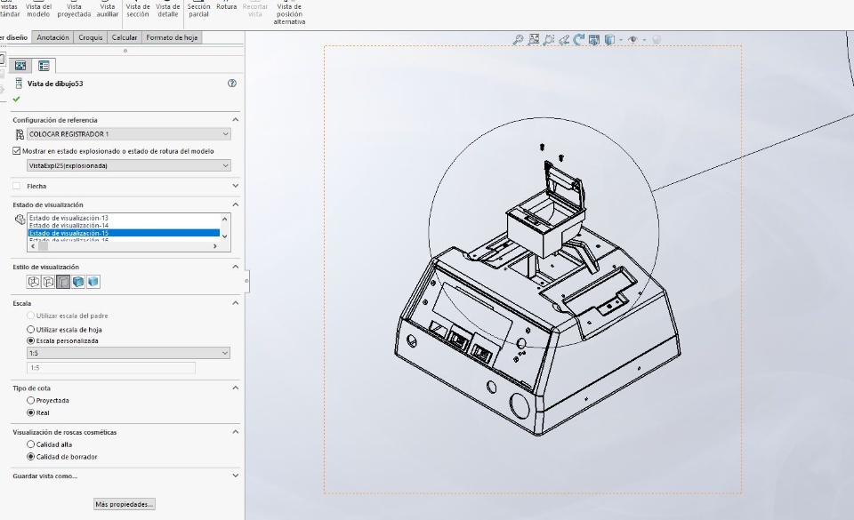Click the 3D Drawing View icon
854x520 pixels.
coord(594,40)
